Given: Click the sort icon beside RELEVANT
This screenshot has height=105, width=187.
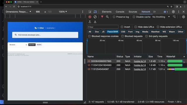Looking at the screenshot, I should coord(26,45).
